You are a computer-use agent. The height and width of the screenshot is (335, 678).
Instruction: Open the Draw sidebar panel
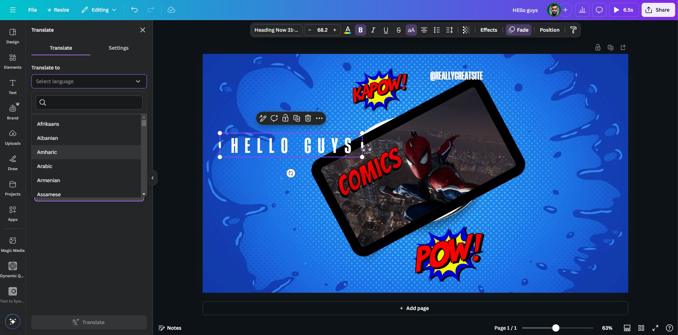tap(13, 163)
